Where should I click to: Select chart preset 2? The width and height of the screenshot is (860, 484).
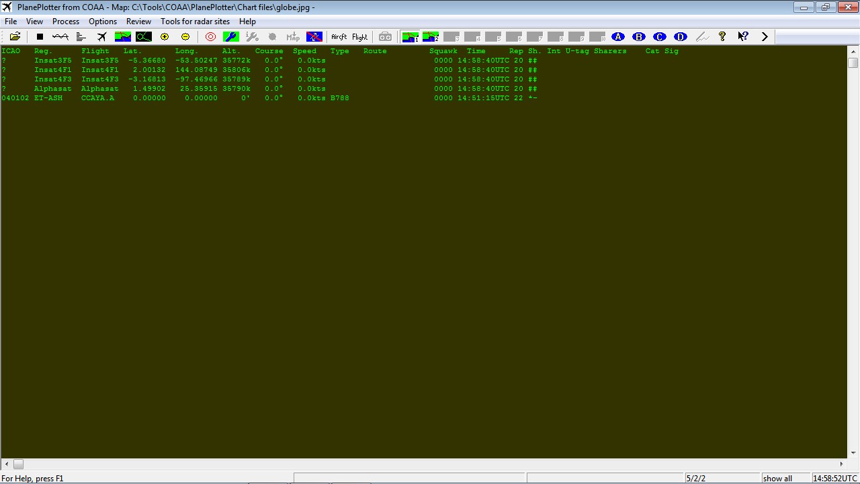coord(430,37)
